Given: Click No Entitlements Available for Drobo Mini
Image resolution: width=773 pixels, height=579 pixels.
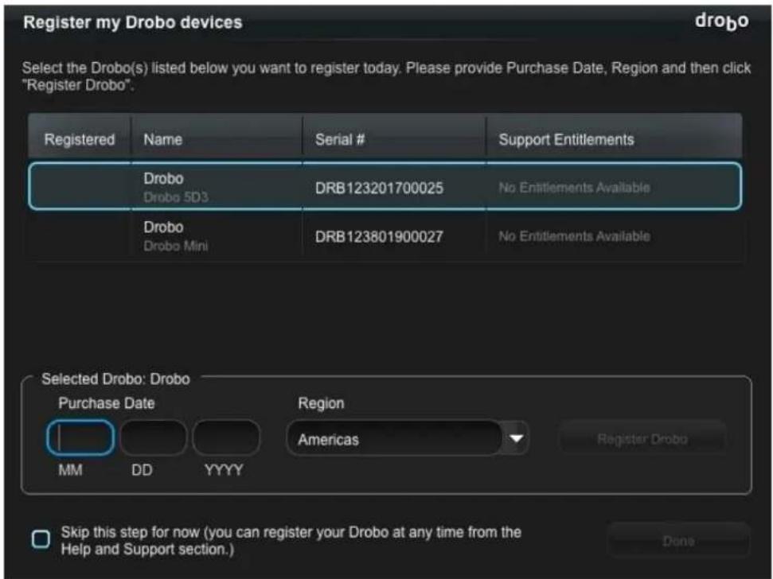Looking at the screenshot, I should (x=574, y=236).
